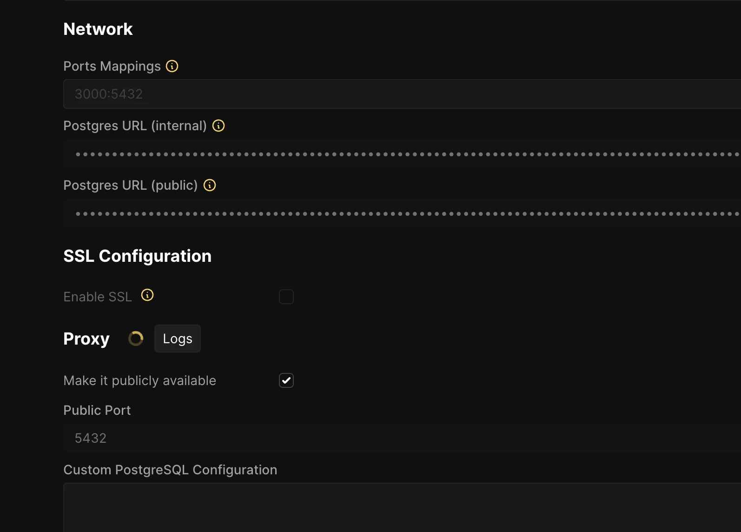The height and width of the screenshot is (532, 741).
Task: Click the Postgres URL (public) info icon
Action: [x=210, y=185]
